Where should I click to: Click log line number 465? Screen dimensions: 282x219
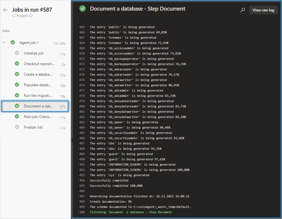click(82, 27)
